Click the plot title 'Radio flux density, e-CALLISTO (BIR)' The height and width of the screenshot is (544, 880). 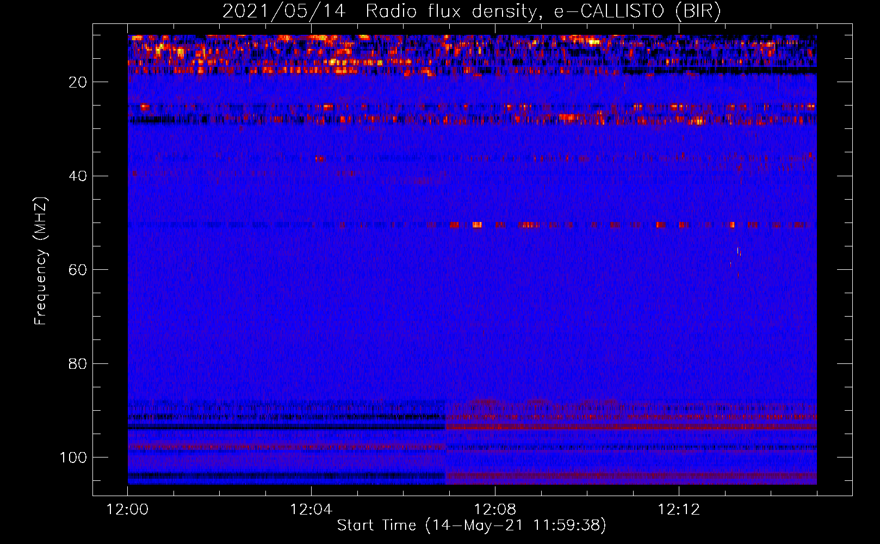[x=543, y=11]
